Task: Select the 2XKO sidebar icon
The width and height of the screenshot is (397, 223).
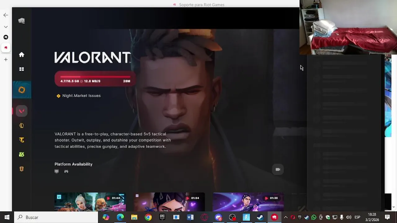Action: coord(21,155)
